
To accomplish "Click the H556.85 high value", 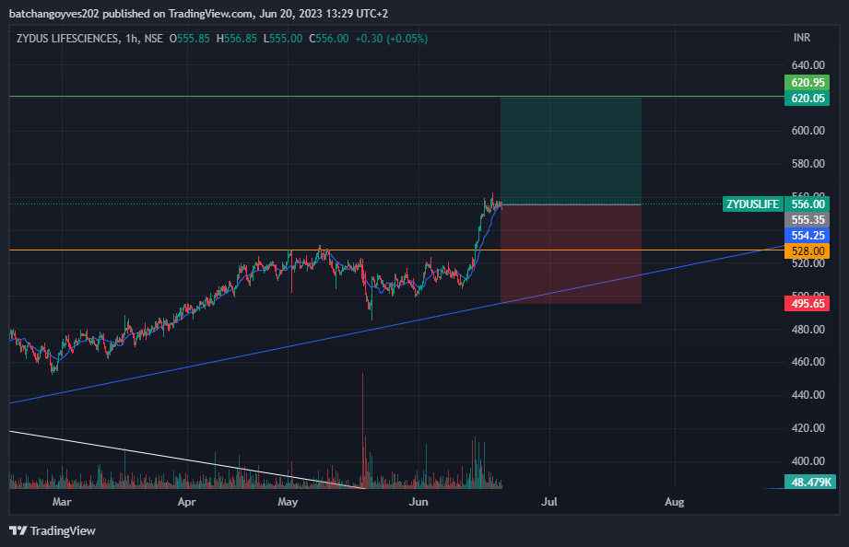I will click(236, 39).
